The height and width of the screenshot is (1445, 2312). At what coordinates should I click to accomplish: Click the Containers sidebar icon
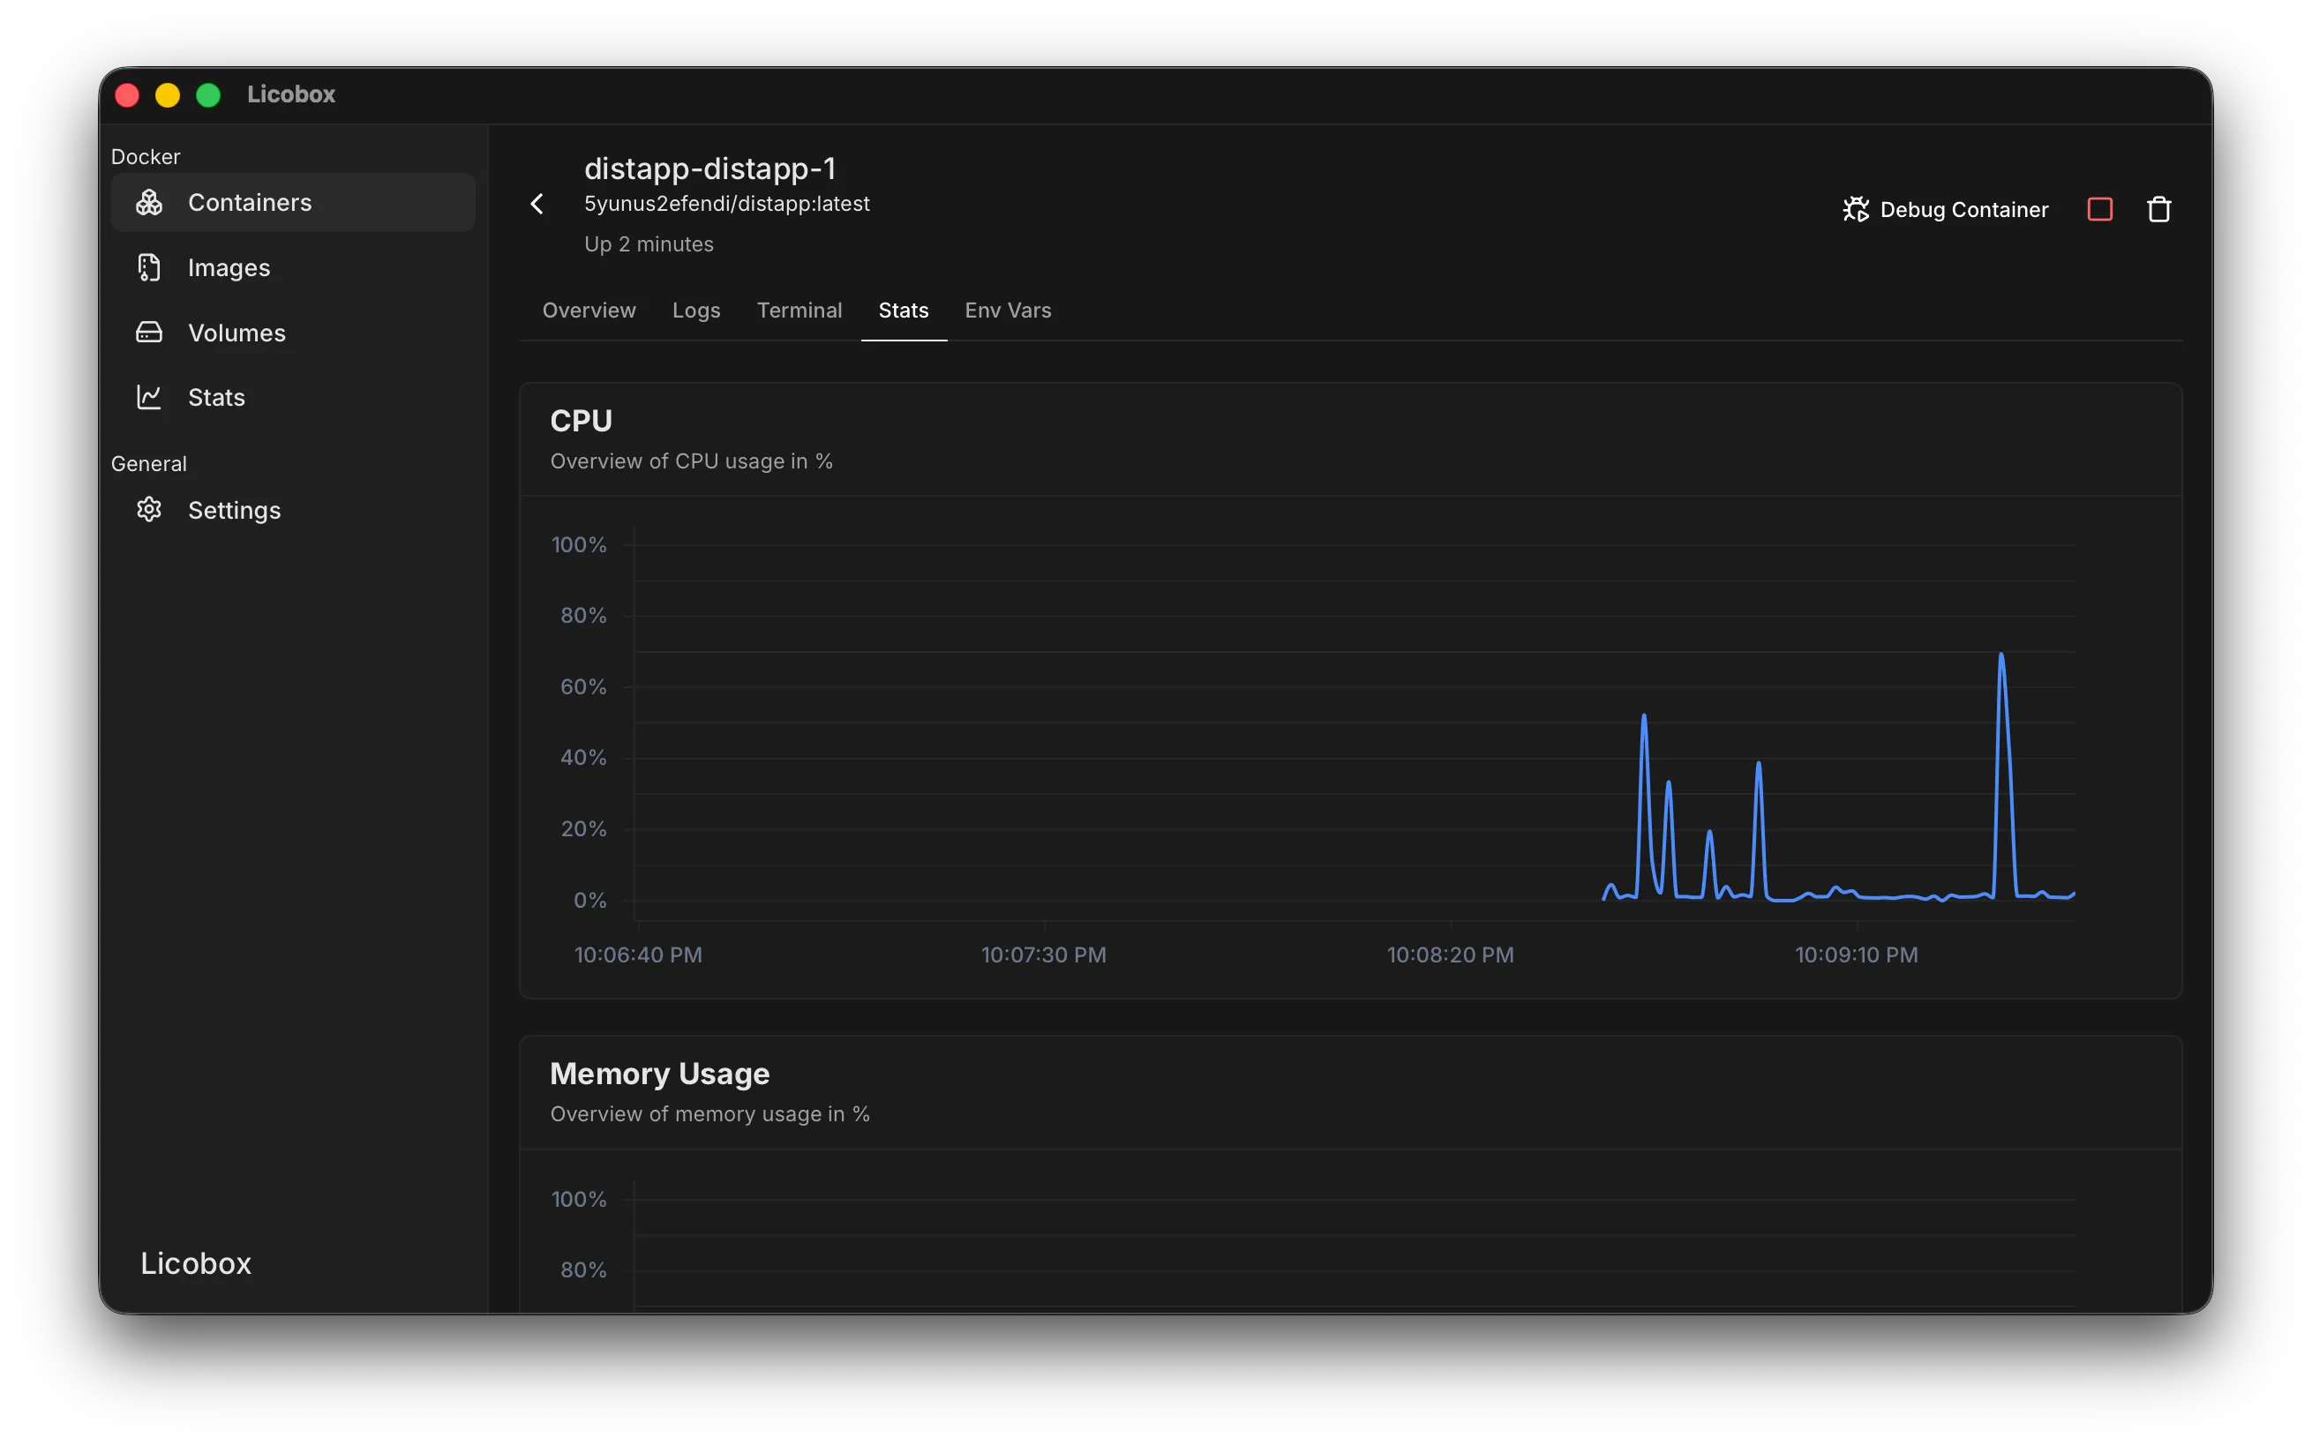(x=149, y=203)
